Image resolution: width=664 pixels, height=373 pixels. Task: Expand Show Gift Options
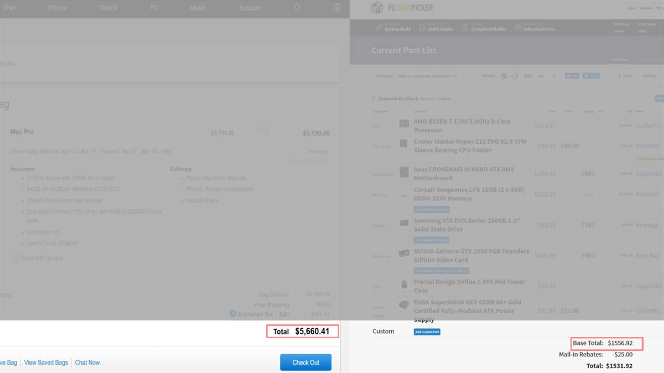[x=41, y=258]
